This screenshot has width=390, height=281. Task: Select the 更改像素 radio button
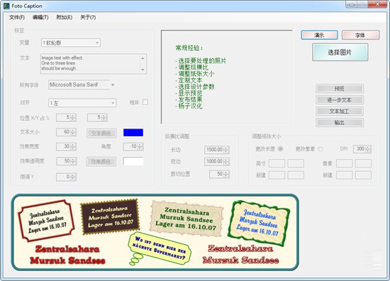321,149
